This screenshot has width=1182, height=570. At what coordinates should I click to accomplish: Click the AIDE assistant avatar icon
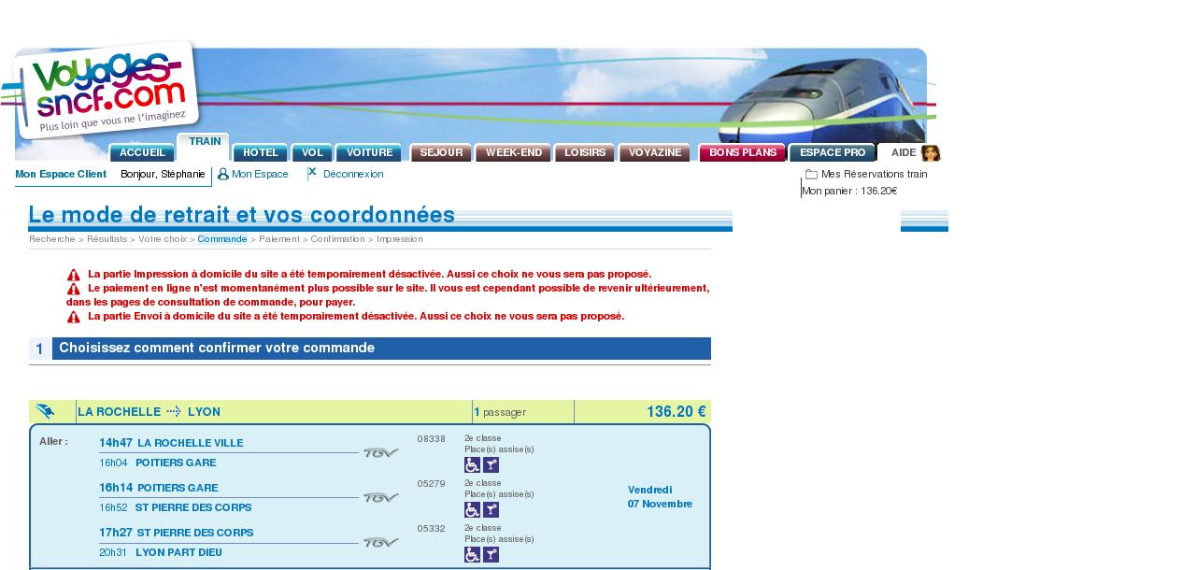point(931,153)
